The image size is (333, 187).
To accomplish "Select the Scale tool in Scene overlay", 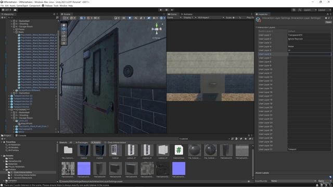I will (x=63, y=36).
